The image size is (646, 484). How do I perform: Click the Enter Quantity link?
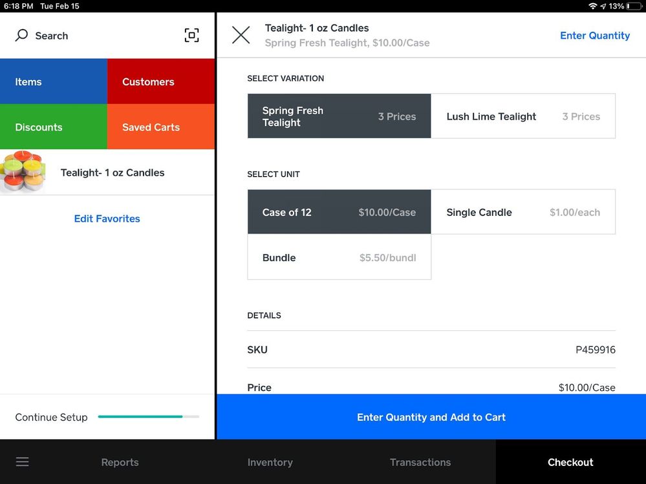tap(594, 36)
